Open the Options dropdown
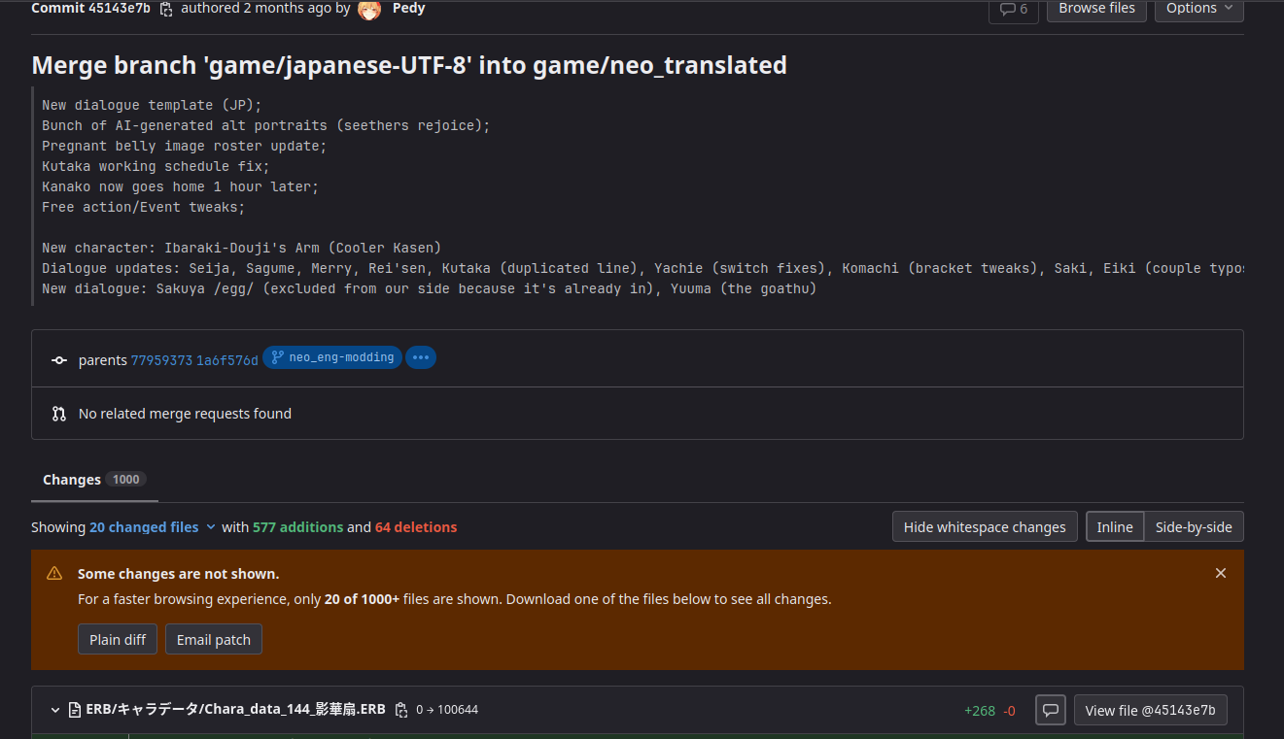 [1198, 9]
